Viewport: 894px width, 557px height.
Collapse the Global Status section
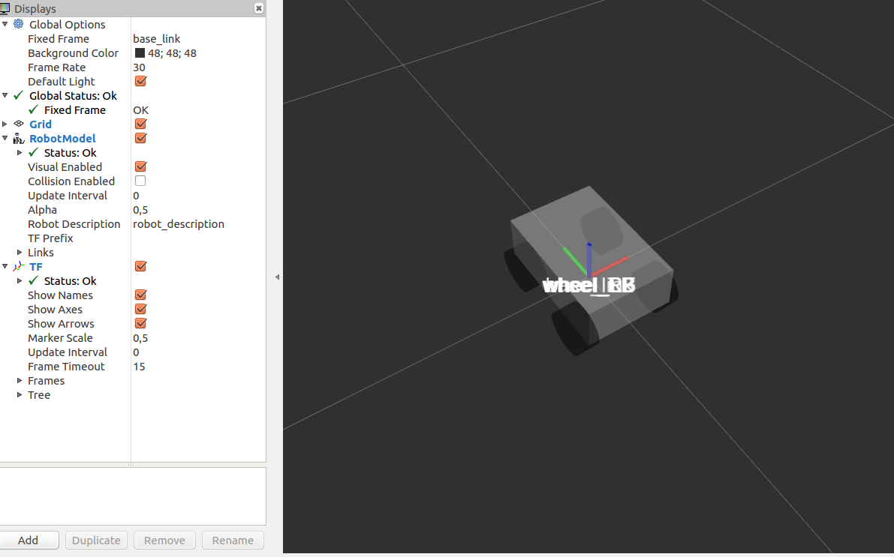(5, 95)
